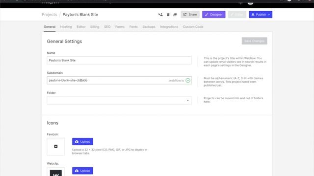Click the General Settings heading
The image size is (314, 176).
tap(64, 41)
